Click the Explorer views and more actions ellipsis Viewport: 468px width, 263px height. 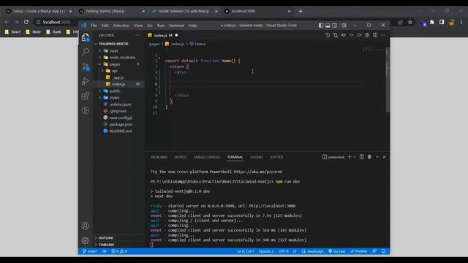point(137,35)
